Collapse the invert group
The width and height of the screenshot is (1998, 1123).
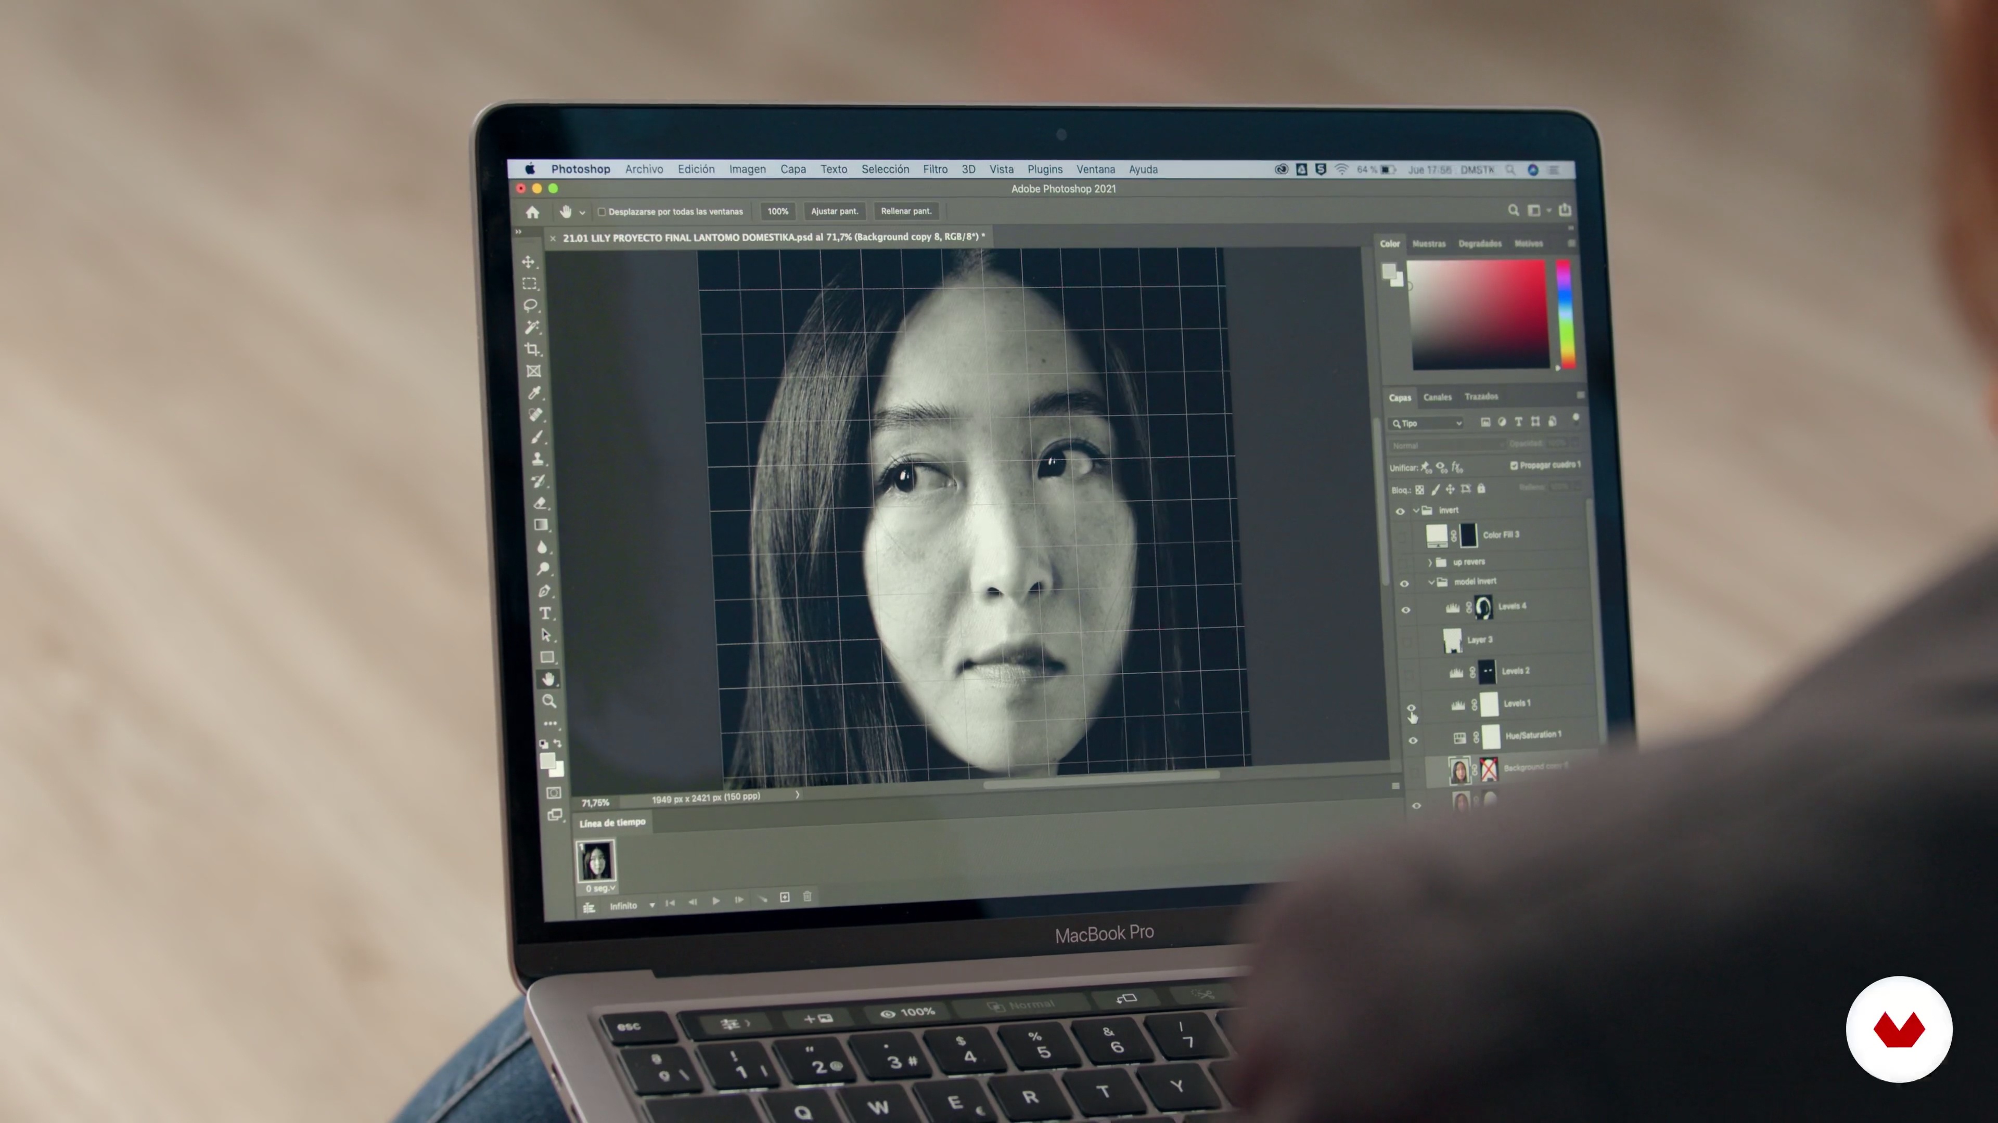tap(1415, 510)
